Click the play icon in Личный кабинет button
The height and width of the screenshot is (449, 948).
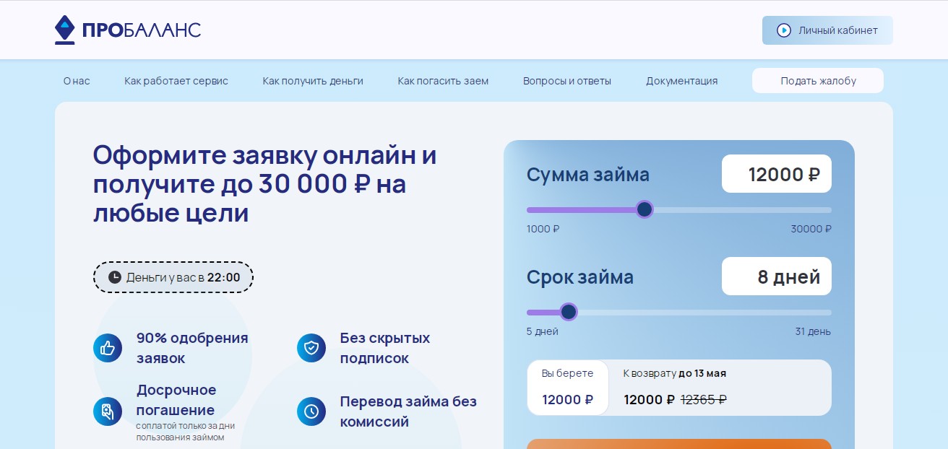(783, 30)
